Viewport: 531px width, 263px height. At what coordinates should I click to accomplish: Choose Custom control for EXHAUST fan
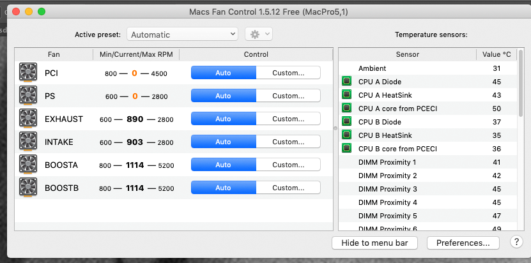[x=288, y=119]
